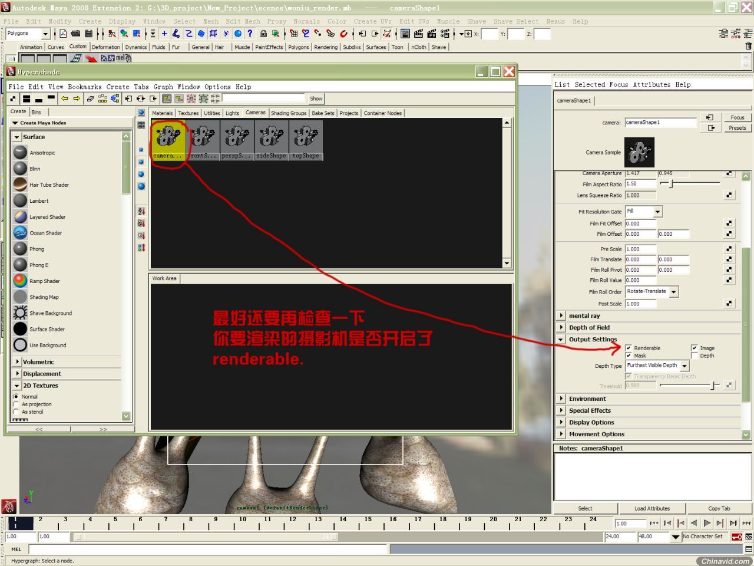754x566 pixels.
Task: Click the Load Attributes button
Action: [x=652, y=508]
